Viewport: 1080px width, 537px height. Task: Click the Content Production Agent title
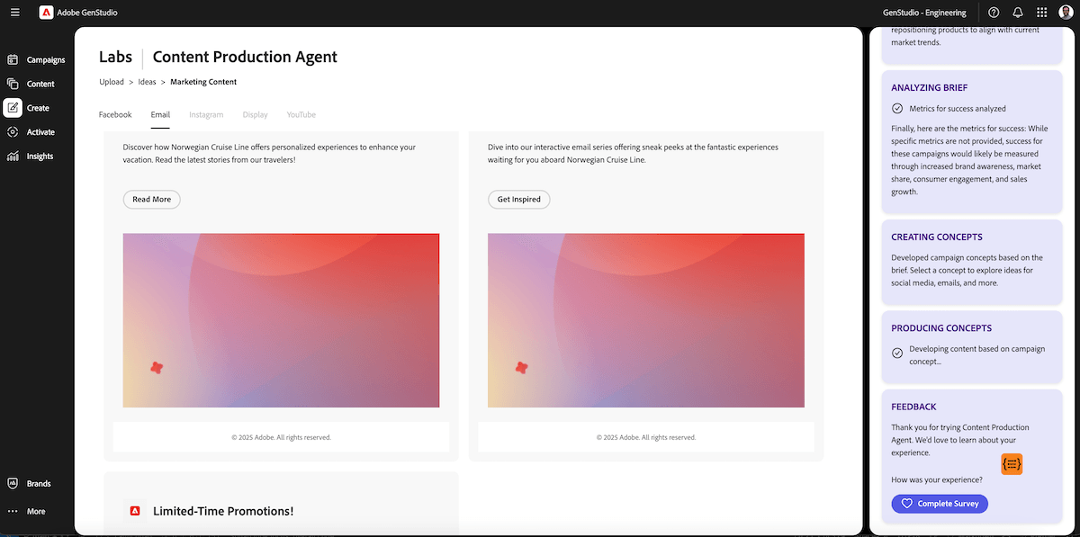pos(245,57)
